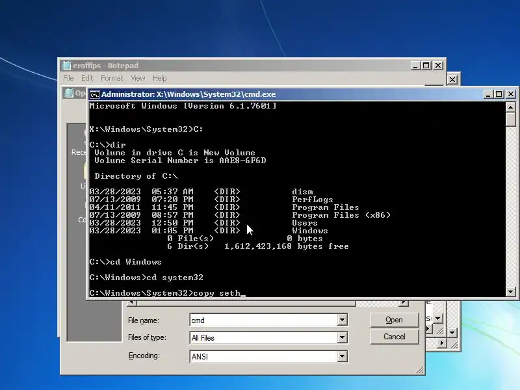Click file list horizontal scroll left arrow
520x390 pixels.
click(x=132, y=302)
